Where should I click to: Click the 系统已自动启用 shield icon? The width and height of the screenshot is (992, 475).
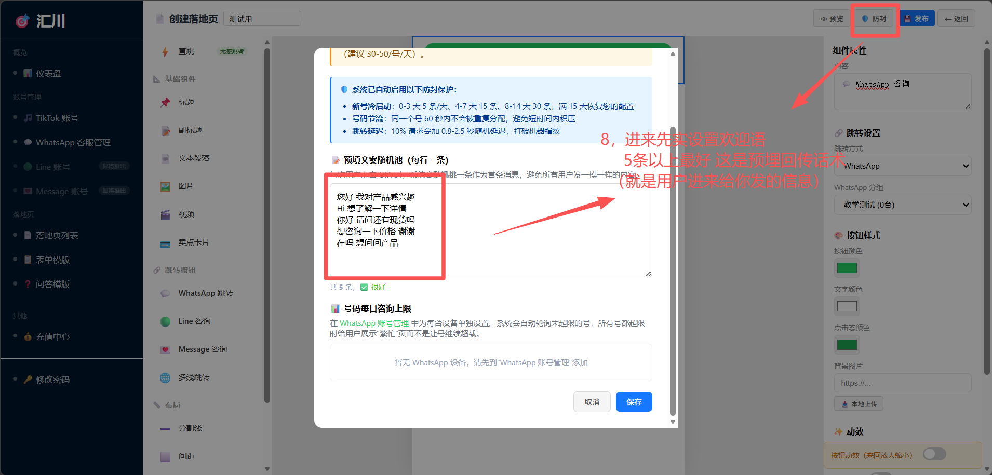344,90
